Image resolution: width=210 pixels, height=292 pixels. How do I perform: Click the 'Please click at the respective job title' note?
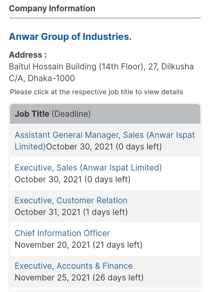[x=96, y=92]
